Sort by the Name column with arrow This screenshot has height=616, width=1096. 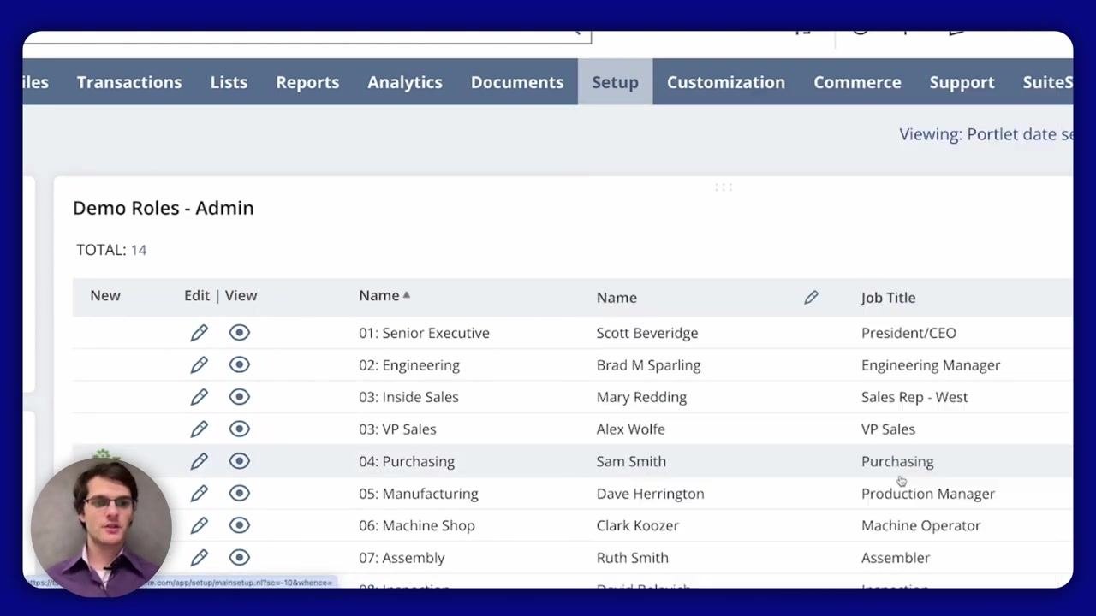[384, 295]
